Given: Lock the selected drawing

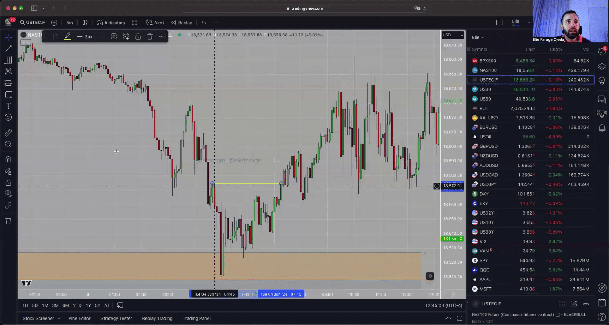Looking at the screenshot, I should click(x=138, y=36).
